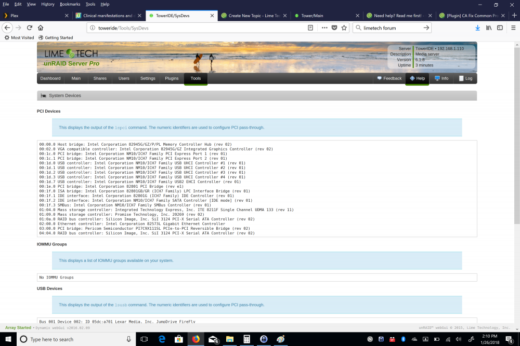Open the Plugins tab

(x=172, y=78)
